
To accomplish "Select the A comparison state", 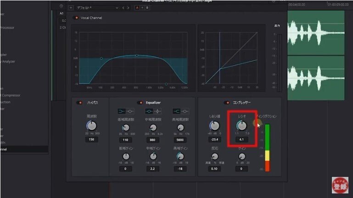I will pyautogui.click(x=137, y=8).
